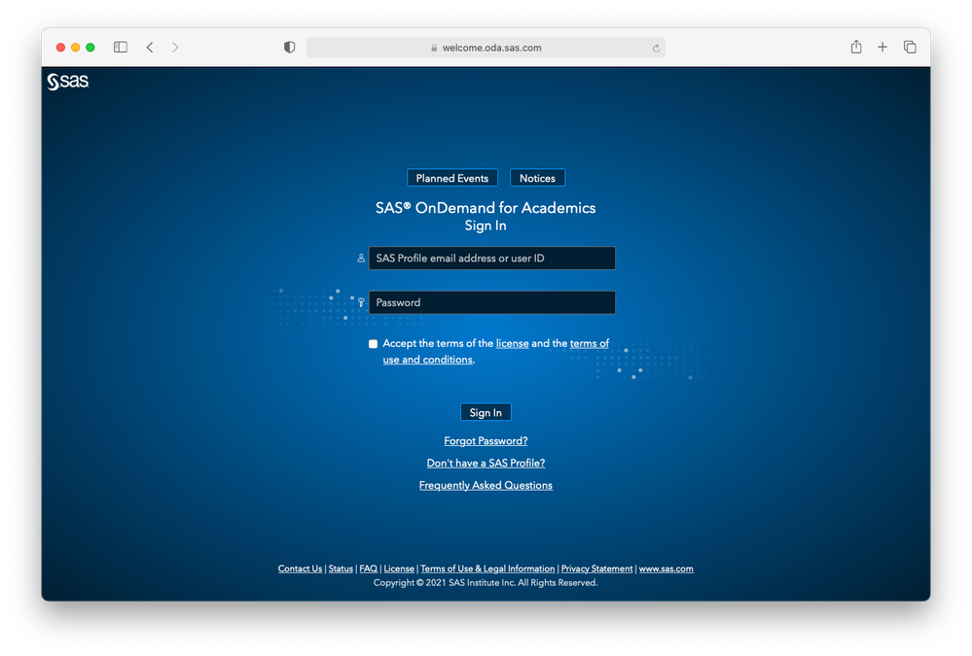This screenshot has width=972, height=656.
Task: Go forward with the browser forward arrow
Action: (x=175, y=47)
